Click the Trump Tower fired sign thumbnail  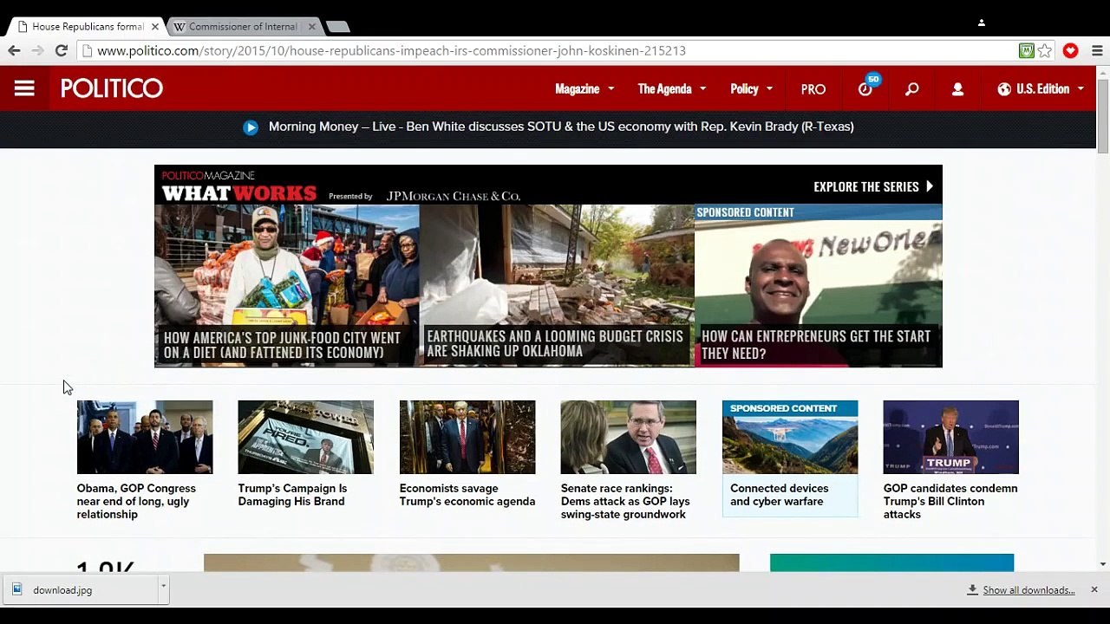[306, 437]
